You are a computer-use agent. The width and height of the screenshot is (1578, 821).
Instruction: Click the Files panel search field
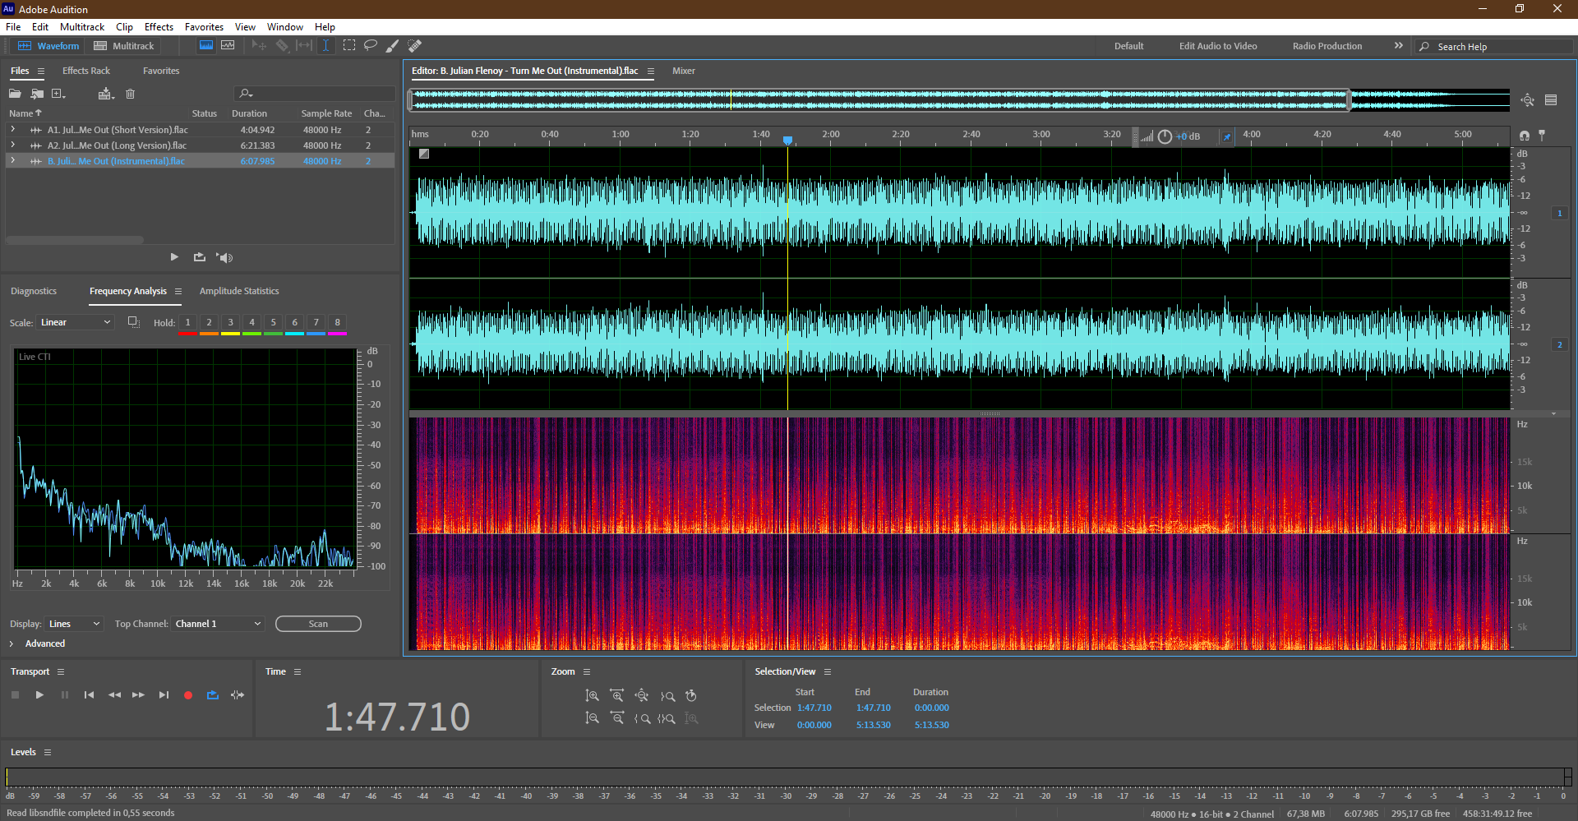point(314,94)
